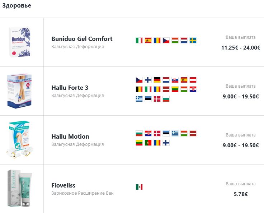Click the Czech flag for Buniduo Gel Comfort

(x=166, y=41)
